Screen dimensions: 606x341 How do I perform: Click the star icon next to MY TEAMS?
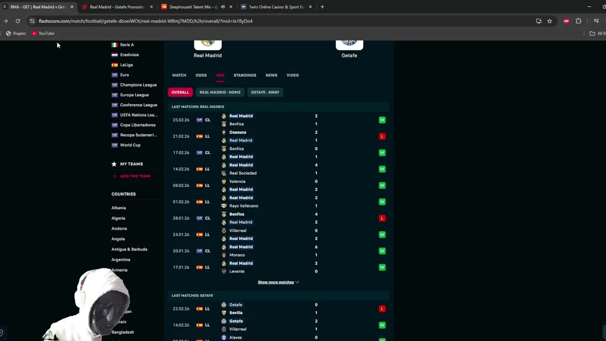(x=114, y=164)
